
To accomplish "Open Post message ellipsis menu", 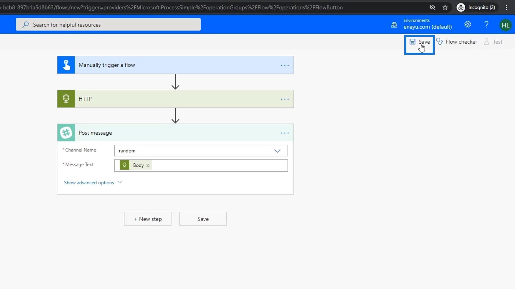I will 285,133.
